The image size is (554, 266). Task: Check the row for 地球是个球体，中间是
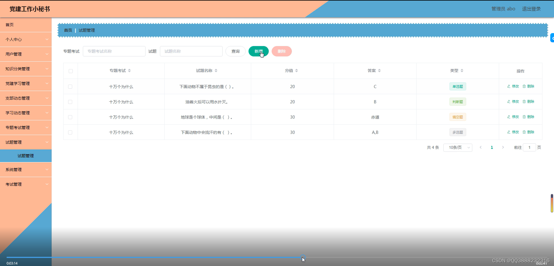[x=70, y=117]
